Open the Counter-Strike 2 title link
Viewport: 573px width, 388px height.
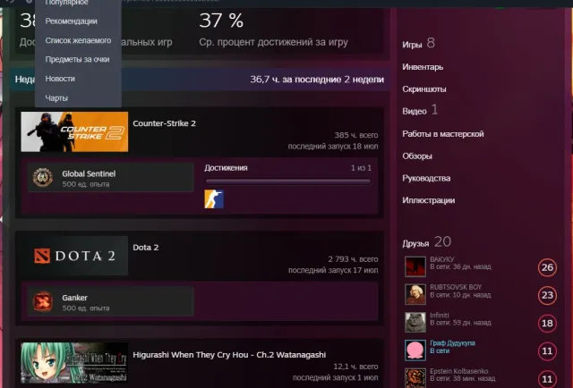pyautogui.click(x=164, y=123)
